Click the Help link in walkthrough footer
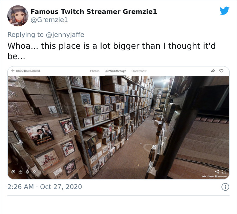The width and height of the screenshot is (237, 214). tap(204, 176)
